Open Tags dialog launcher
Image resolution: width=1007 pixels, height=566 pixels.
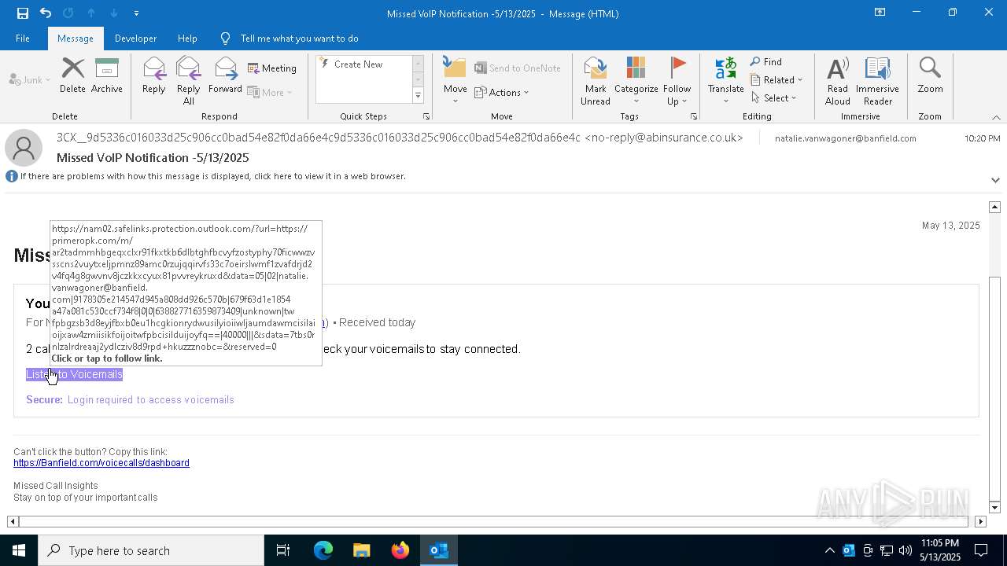tap(694, 116)
